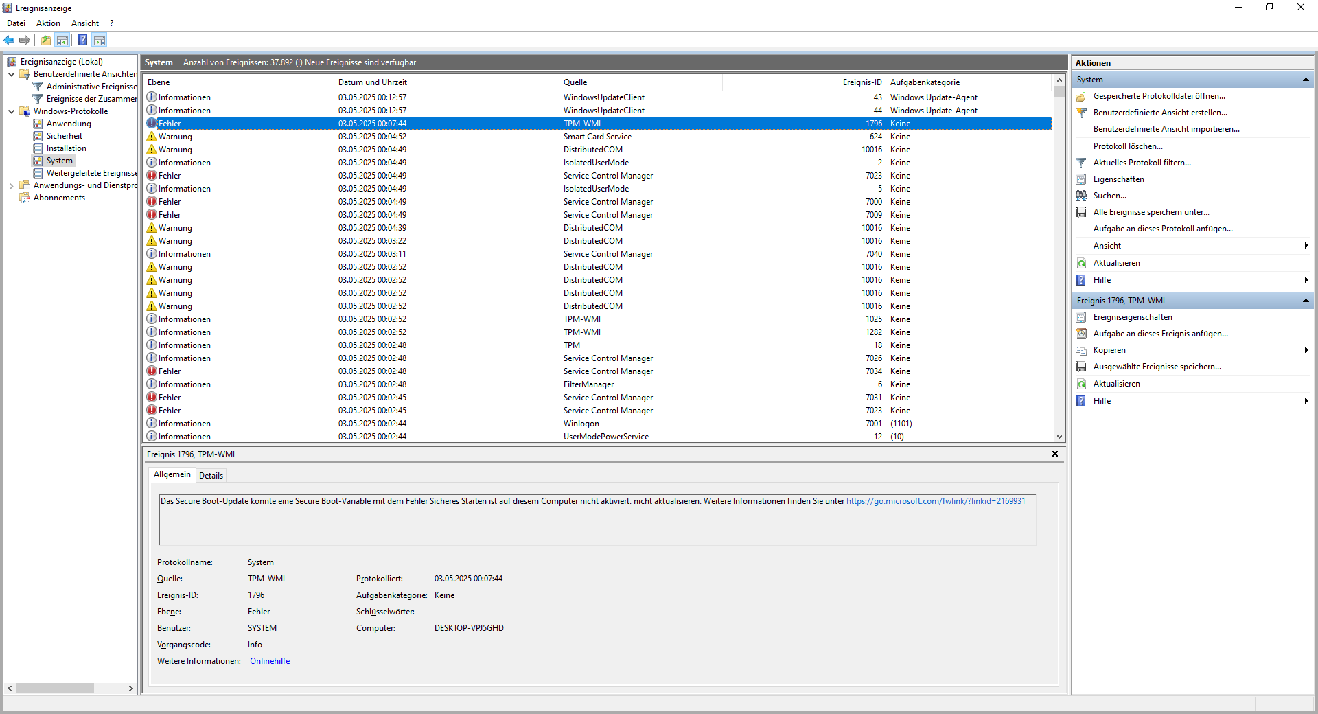Screen dimensions: 1318x714
Task: Click the tree pane horizontal scroll right arrow
Action: [131, 688]
